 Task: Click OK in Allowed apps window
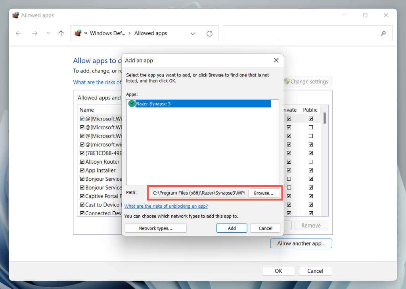[x=278, y=271]
